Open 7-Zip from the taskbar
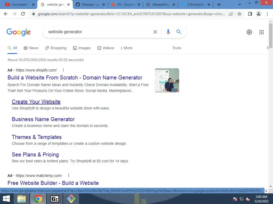The width and height of the screenshot is (273, 204). 54,199
